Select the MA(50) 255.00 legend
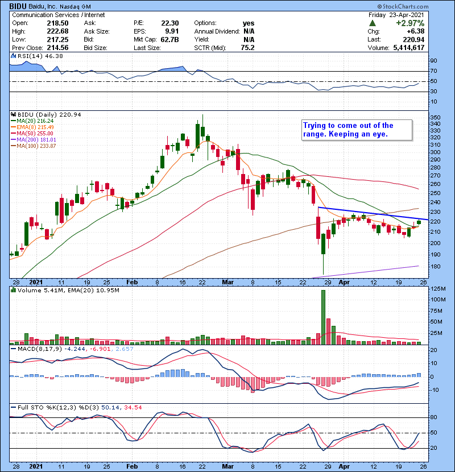Image resolution: width=455 pixels, height=472 pixels. coord(32,133)
